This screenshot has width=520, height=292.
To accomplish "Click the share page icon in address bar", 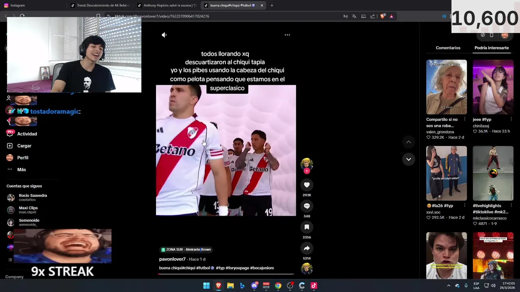I will (x=373, y=16).
